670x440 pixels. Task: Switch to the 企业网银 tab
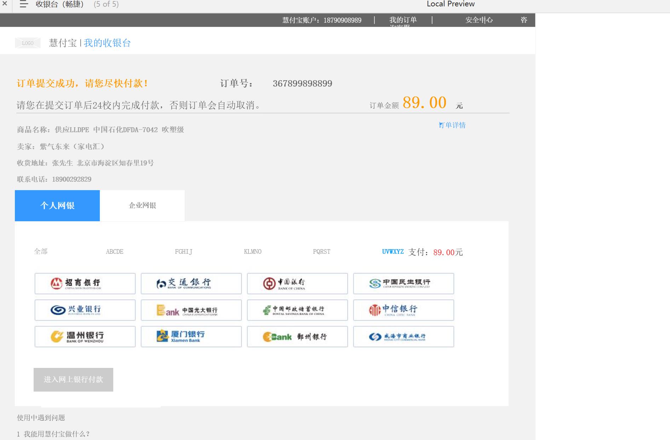point(142,206)
